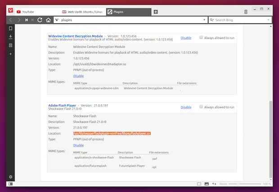Image resolution: width=279 pixels, height=192 pixels.
Task: Open the Vivaldi menu logo
Action: [11, 10]
